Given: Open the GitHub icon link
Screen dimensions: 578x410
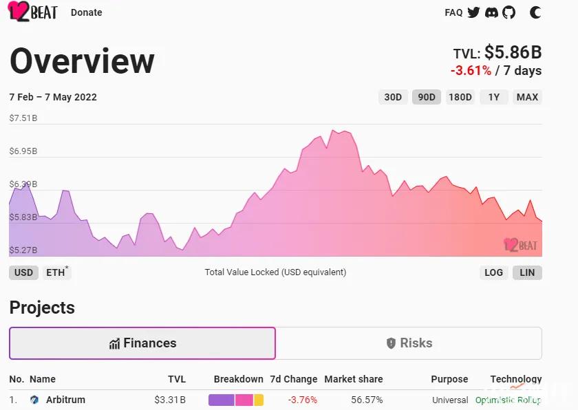Looking at the screenshot, I should click(x=509, y=12).
